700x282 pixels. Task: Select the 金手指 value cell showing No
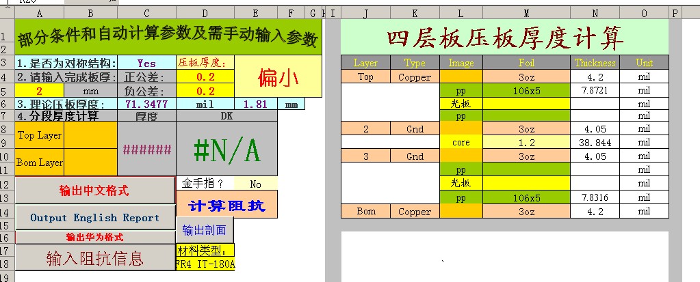pos(255,183)
